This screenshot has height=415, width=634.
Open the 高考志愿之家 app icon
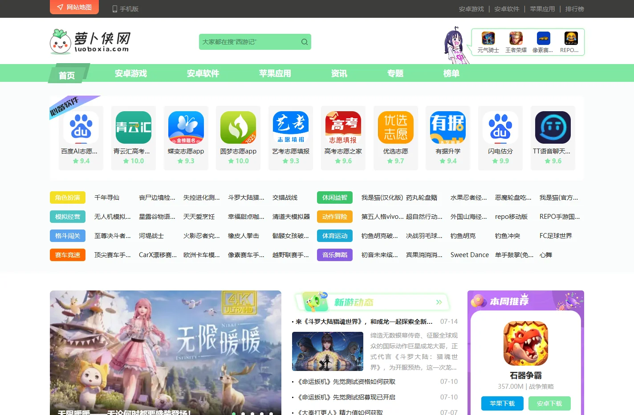coord(343,127)
